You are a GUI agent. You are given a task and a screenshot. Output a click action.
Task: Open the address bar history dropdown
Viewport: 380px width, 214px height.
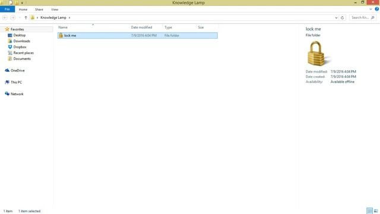coord(336,18)
